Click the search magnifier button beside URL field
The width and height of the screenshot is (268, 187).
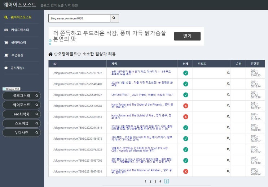tap(114, 18)
